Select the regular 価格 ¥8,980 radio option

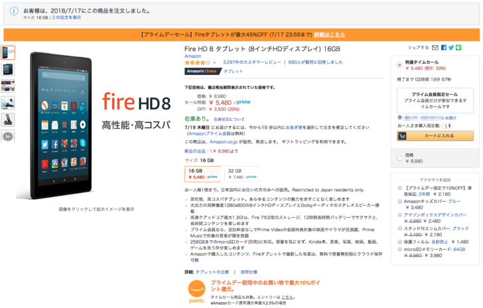(399, 158)
